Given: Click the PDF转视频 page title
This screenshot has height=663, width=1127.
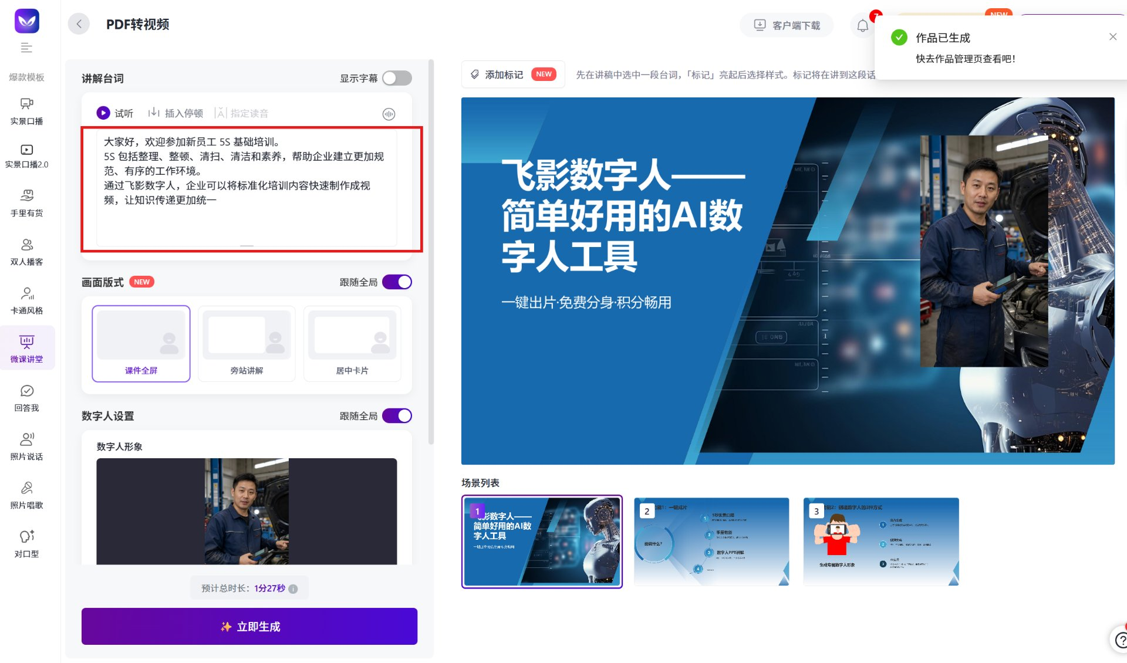Looking at the screenshot, I should point(138,24).
